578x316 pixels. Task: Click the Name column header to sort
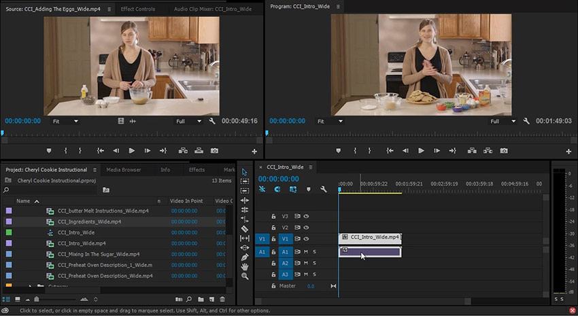click(x=23, y=201)
